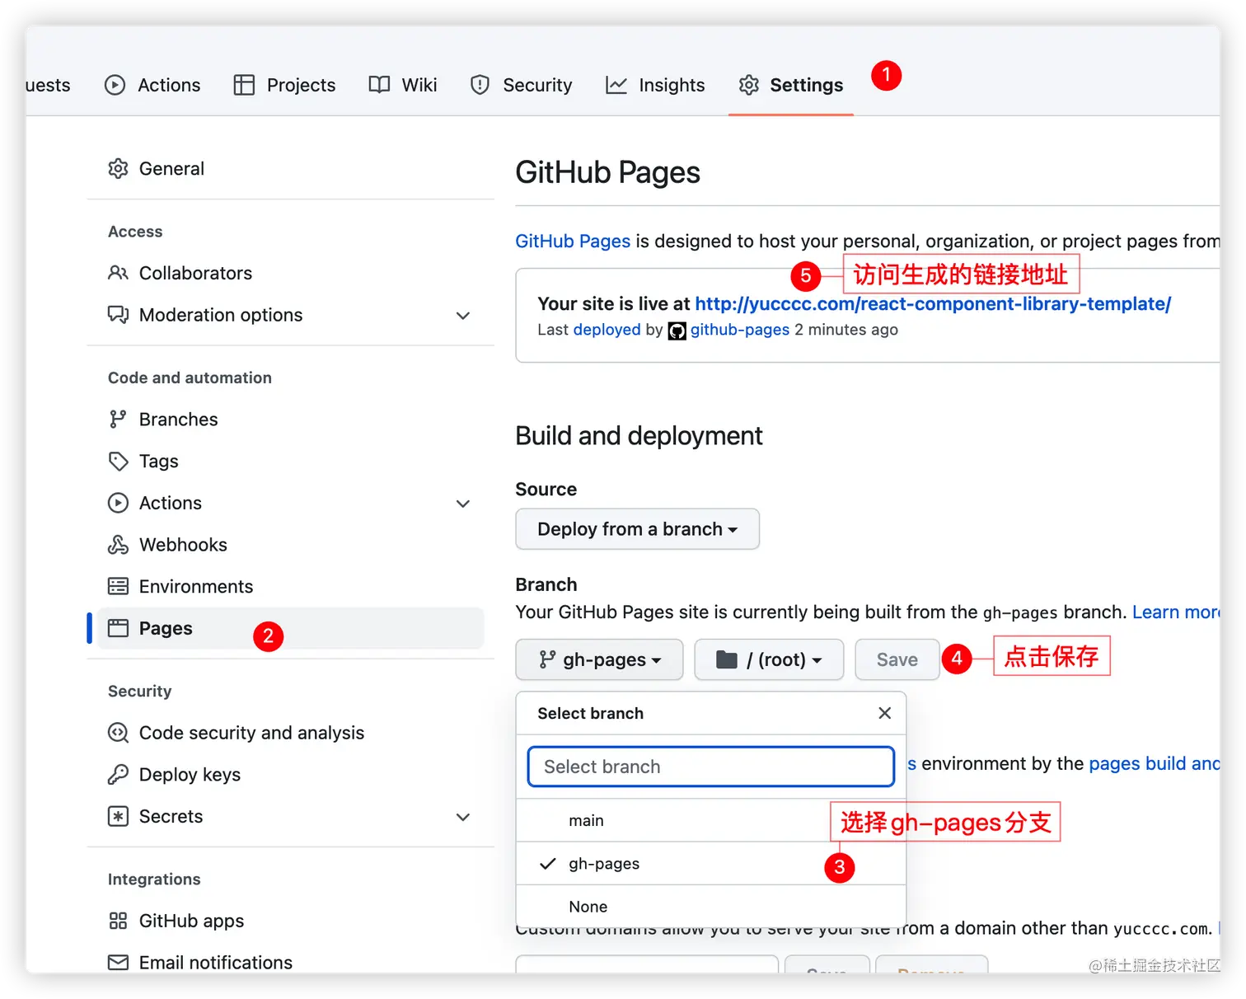Click the Pages browser icon
The width and height of the screenshot is (1246, 999).
point(119,628)
